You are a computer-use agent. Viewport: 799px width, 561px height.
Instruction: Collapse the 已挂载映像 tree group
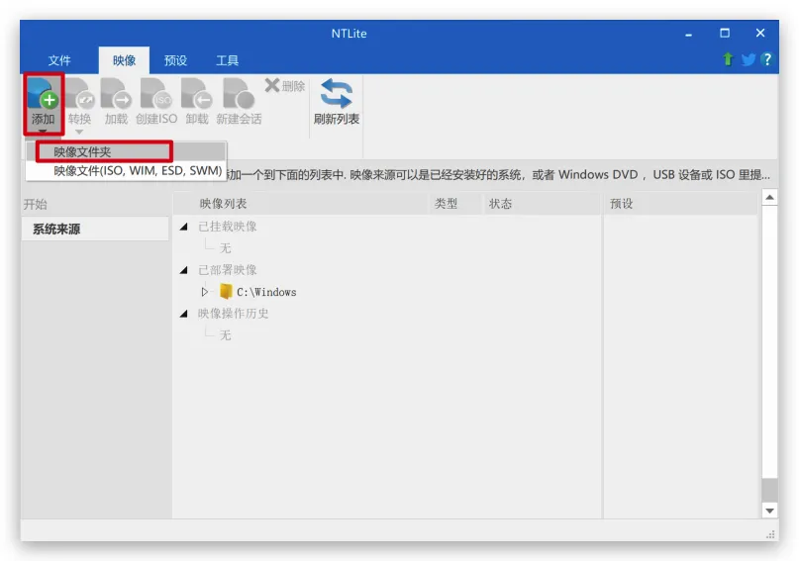pos(184,227)
